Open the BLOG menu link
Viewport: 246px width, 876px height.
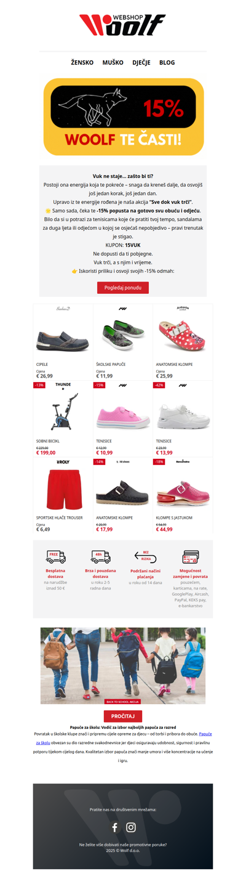click(x=167, y=62)
